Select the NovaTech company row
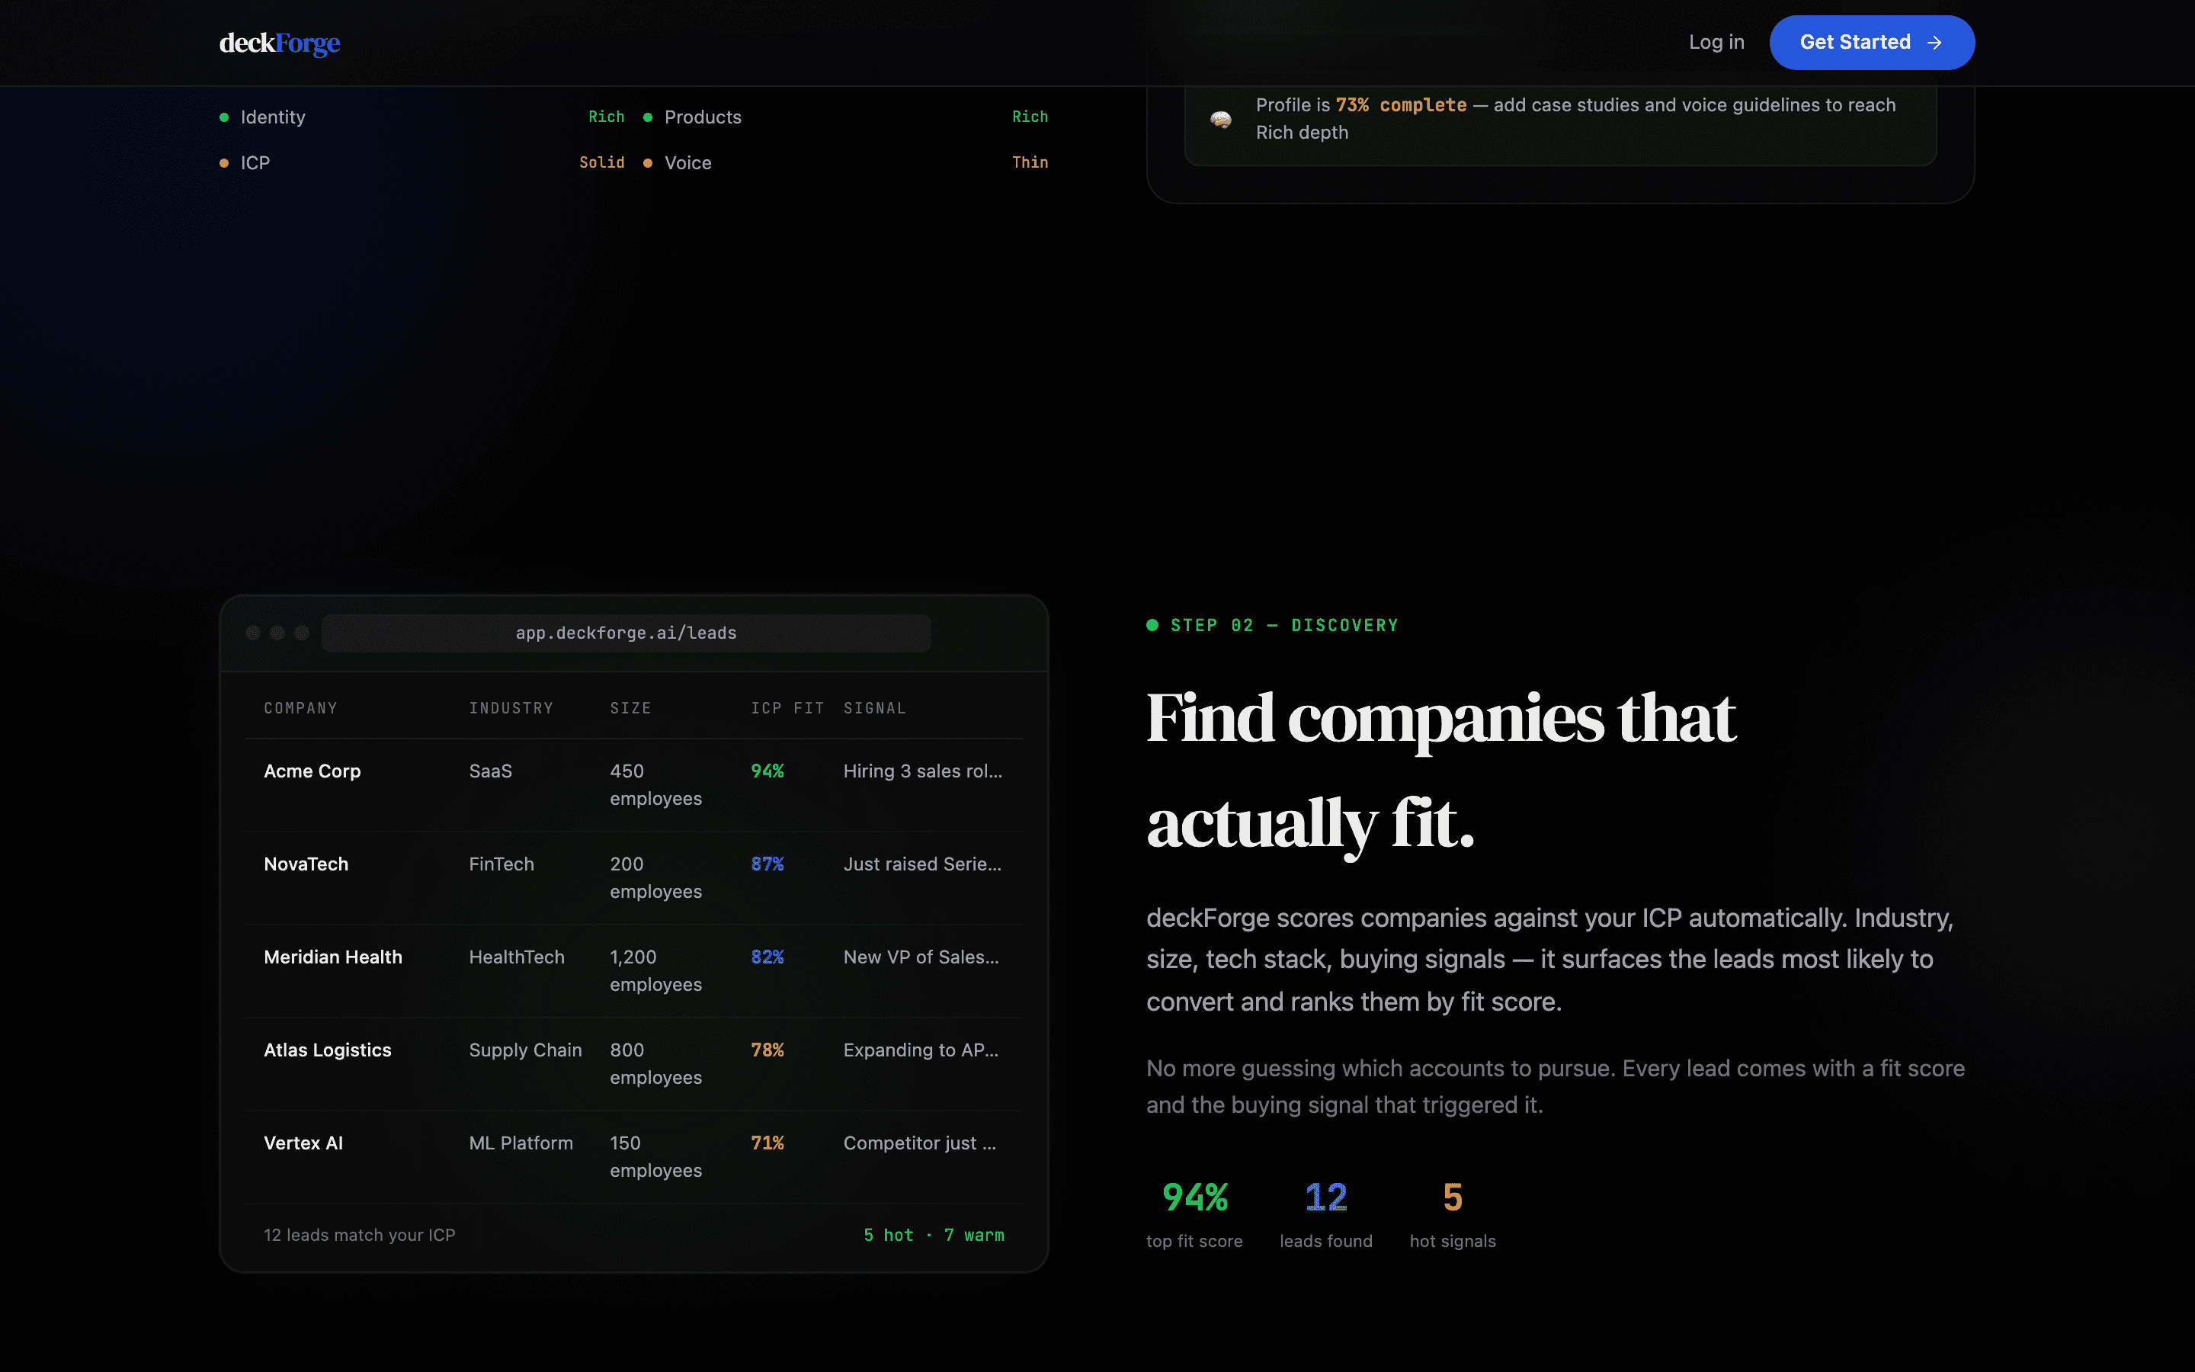 634,878
